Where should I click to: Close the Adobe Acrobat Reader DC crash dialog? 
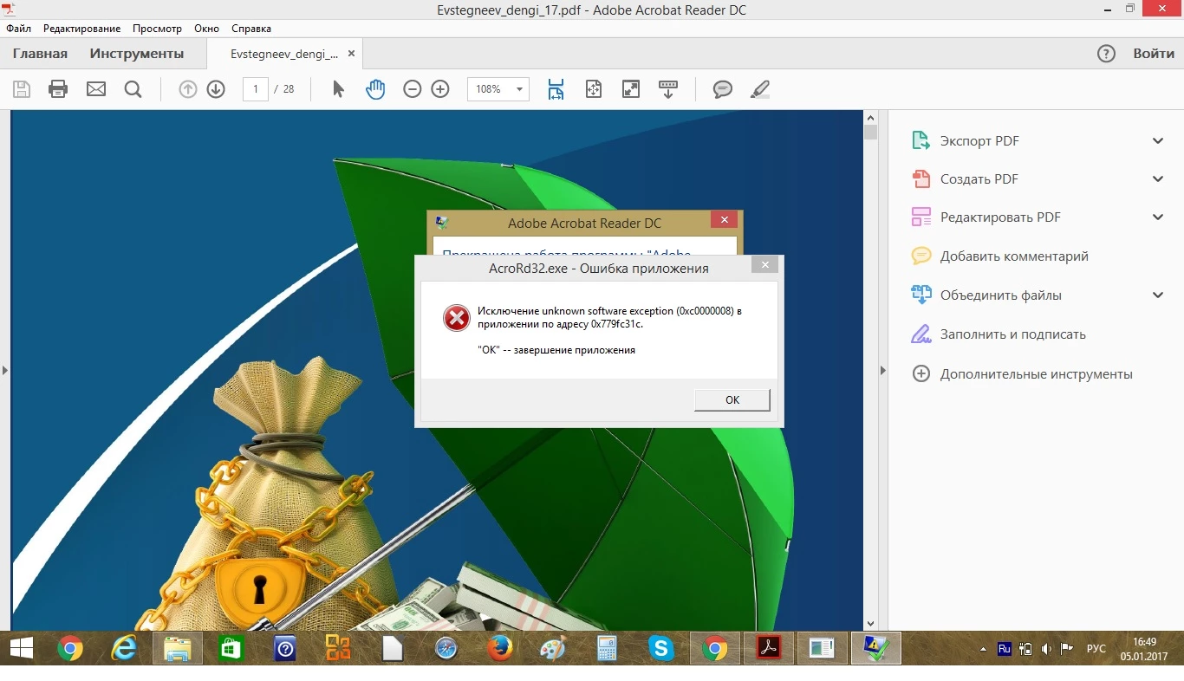[x=724, y=220]
